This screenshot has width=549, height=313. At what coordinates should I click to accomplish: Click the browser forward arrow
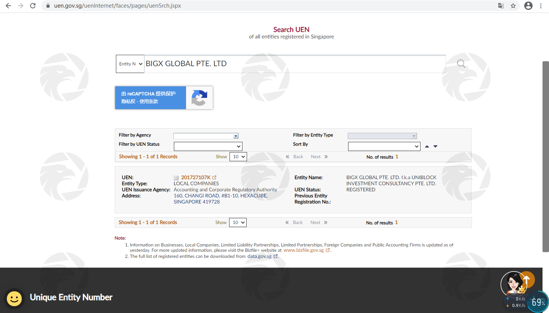point(21,6)
